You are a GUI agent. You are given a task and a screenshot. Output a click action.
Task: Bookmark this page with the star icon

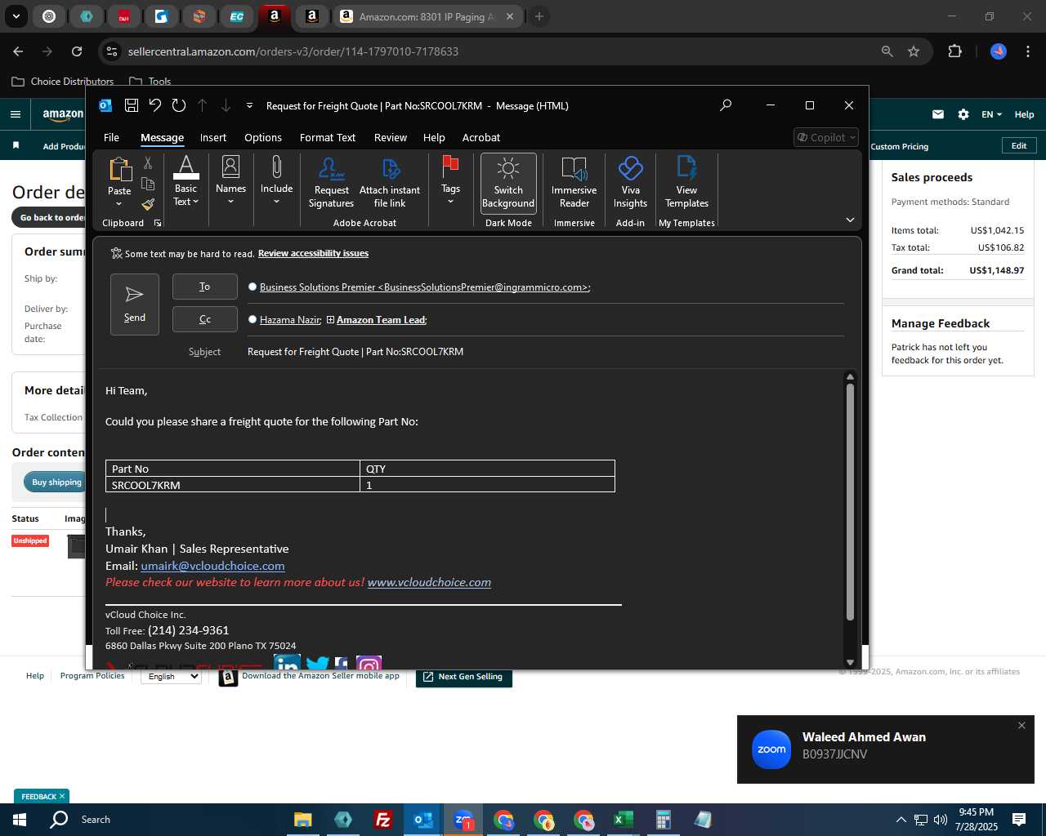pos(914,51)
